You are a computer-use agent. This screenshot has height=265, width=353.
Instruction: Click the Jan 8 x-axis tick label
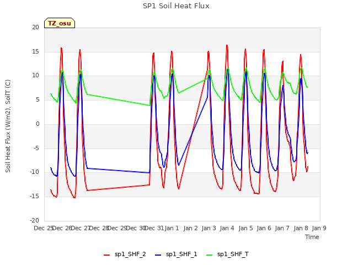tap(301, 228)
